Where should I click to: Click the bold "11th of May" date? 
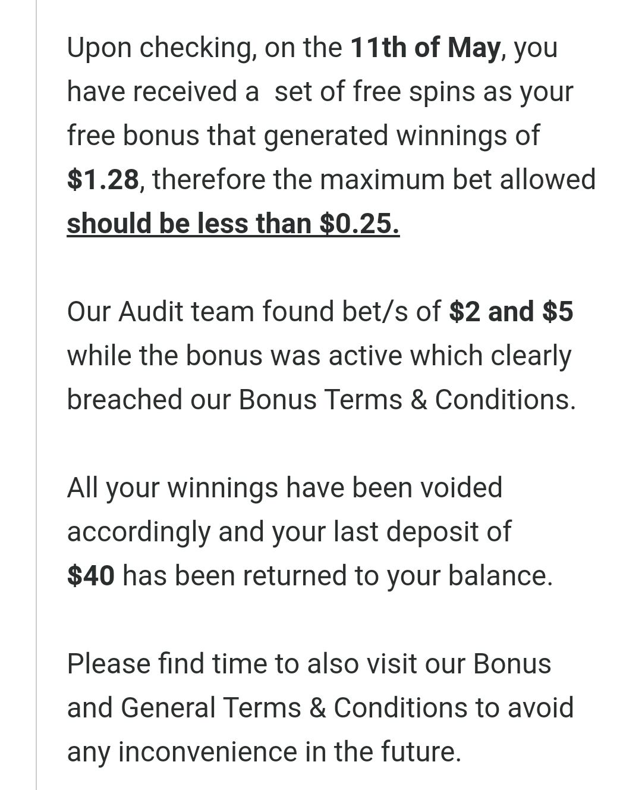pos(425,48)
